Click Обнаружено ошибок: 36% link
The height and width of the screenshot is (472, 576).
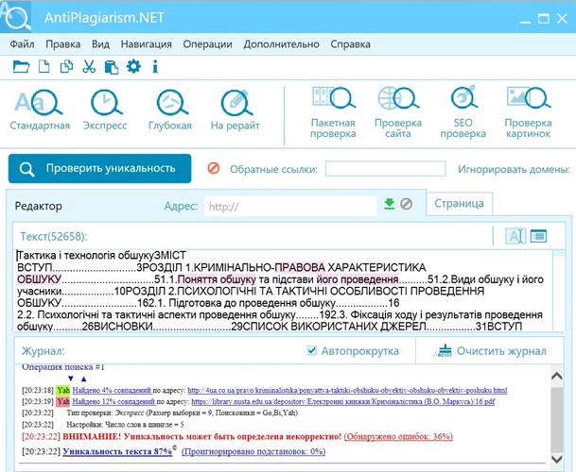(398, 436)
